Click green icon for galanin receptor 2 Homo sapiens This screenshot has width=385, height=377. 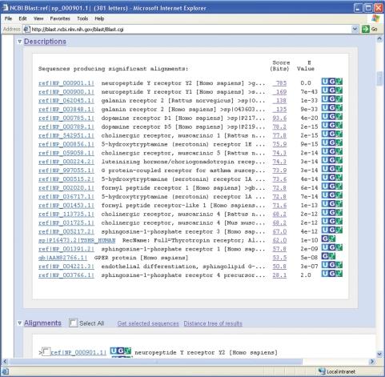339,108
